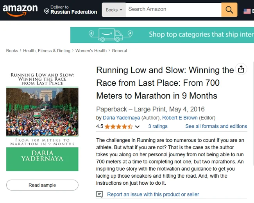Screen dimensions: 254x203
Task: Click the Amazon logo
Action: click(21, 10)
